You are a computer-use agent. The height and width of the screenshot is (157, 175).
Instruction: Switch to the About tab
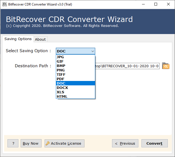[40, 39]
